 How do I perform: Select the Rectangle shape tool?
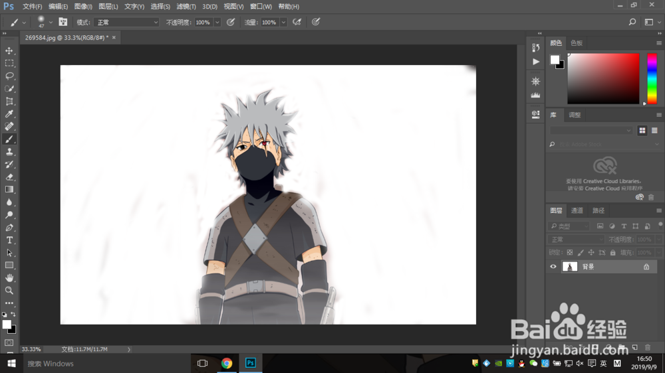[9, 265]
